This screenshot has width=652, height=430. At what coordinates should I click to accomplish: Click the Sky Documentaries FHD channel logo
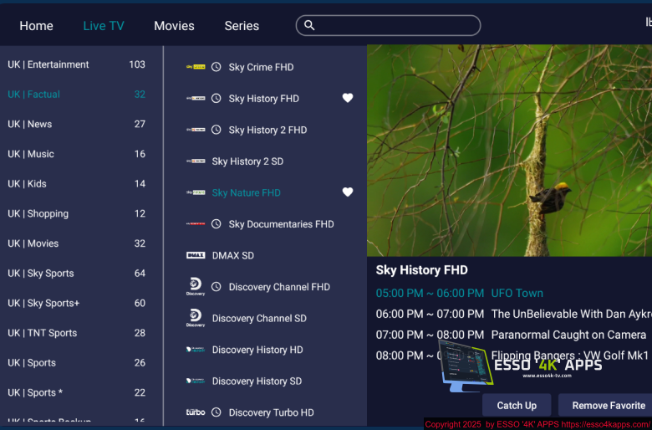196,223
